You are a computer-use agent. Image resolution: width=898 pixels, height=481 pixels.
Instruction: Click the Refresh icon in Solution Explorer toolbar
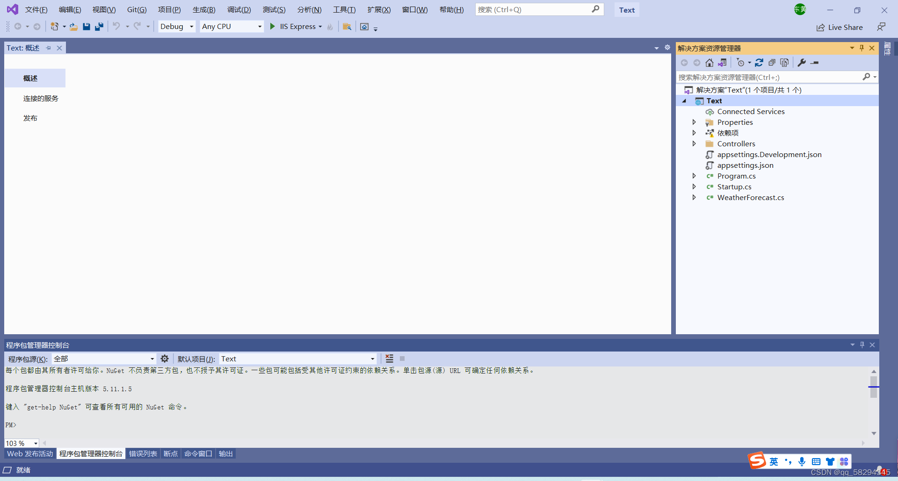759,62
